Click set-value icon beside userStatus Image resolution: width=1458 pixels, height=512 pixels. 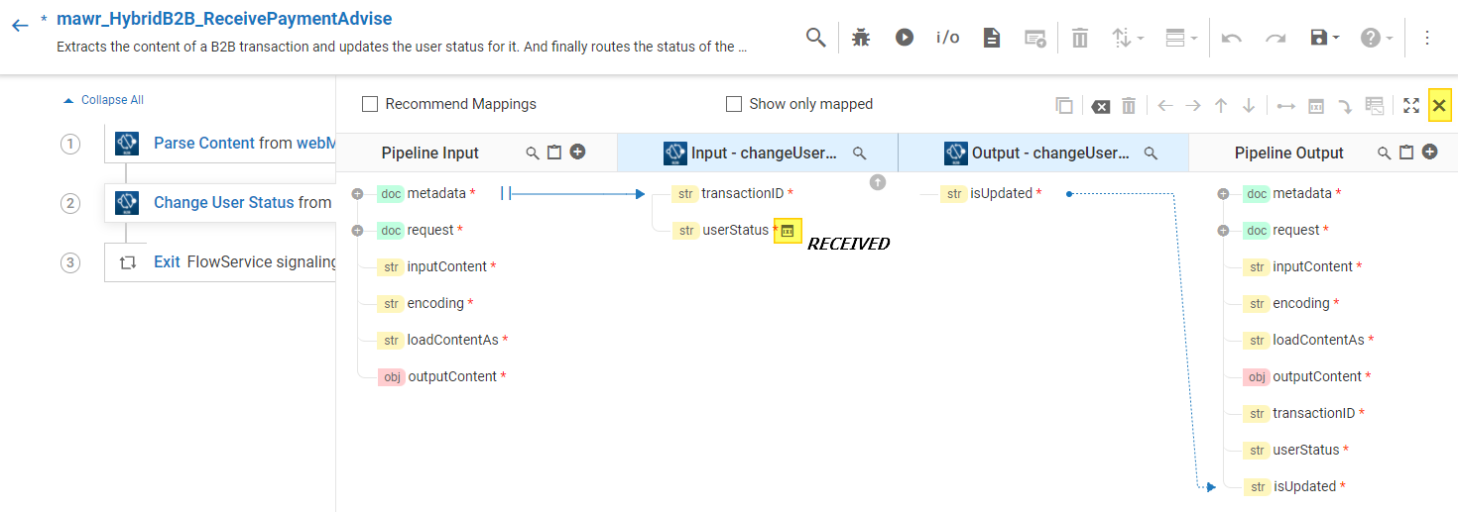pyautogui.click(x=788, y=230)
